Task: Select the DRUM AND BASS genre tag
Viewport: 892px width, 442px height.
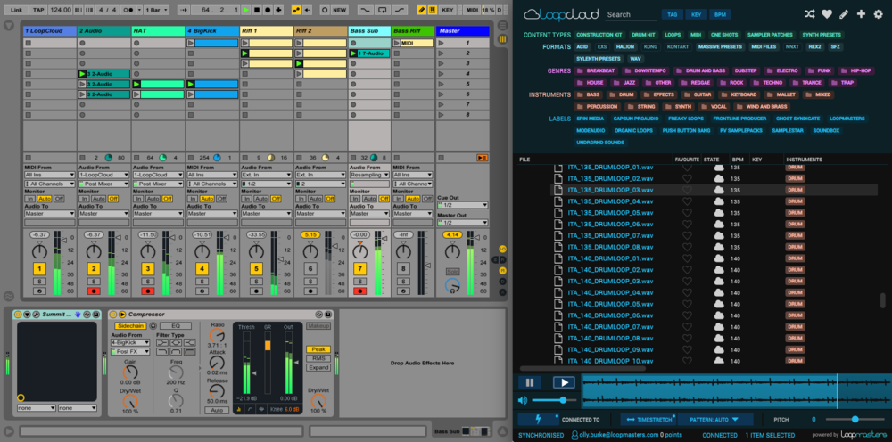Action: (x=699, y=71)
